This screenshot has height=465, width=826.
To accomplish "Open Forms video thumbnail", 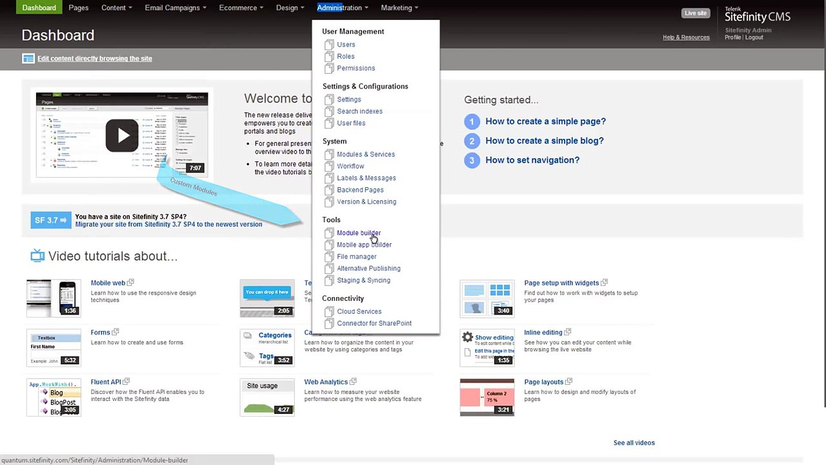I will click(x=54, y=348).
